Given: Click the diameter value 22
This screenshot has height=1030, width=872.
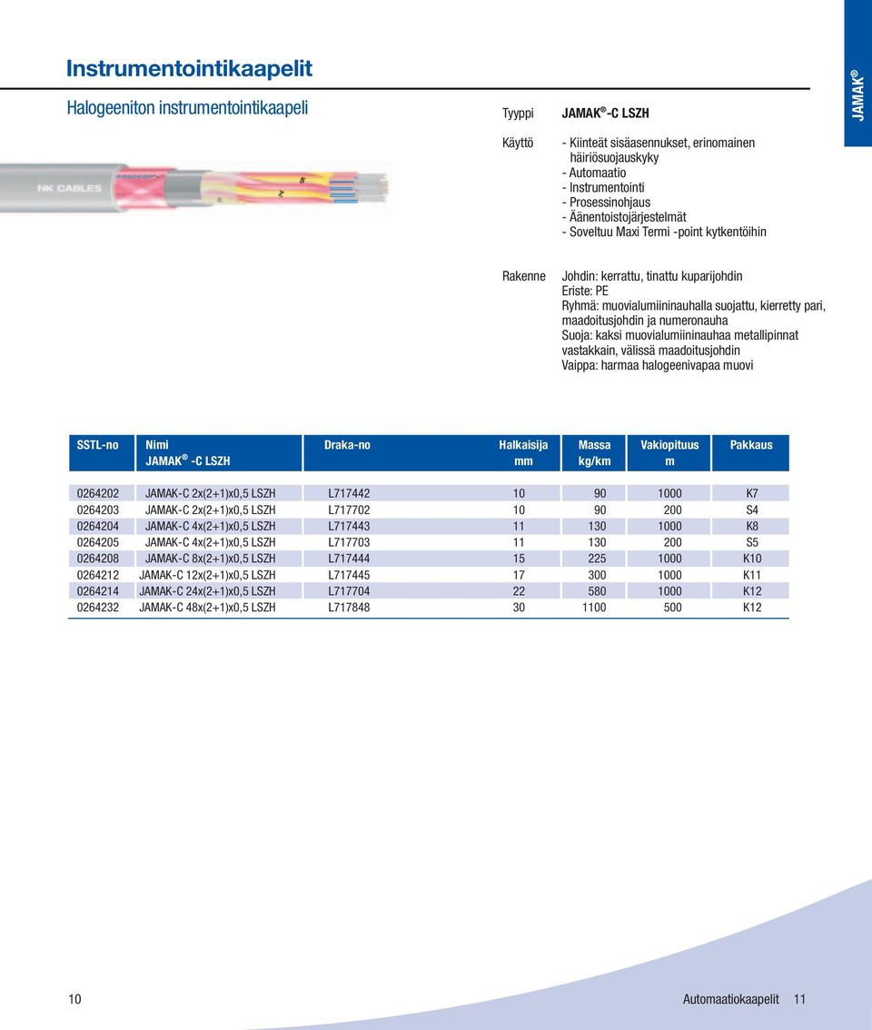Looking at the screenshot, I should tap(520, 591).
